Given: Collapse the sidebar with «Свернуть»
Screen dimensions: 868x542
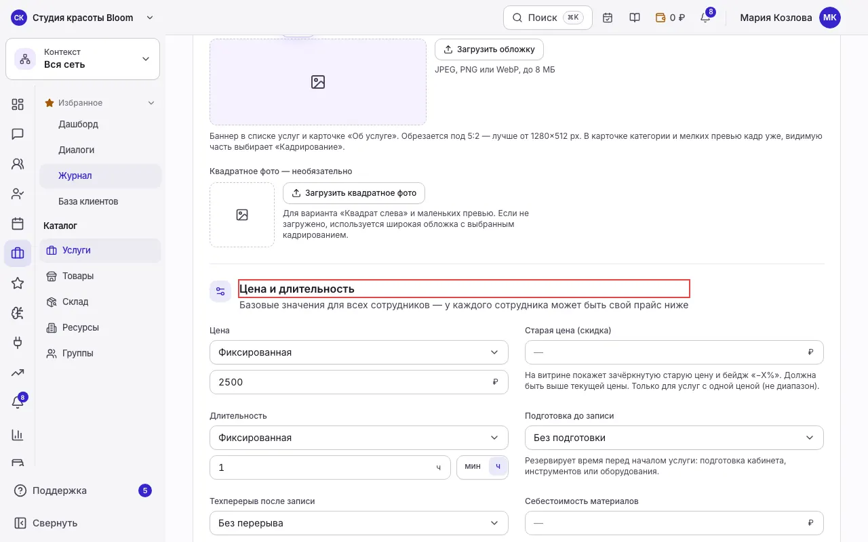Looking at the screenshot, I should [83, 523].
